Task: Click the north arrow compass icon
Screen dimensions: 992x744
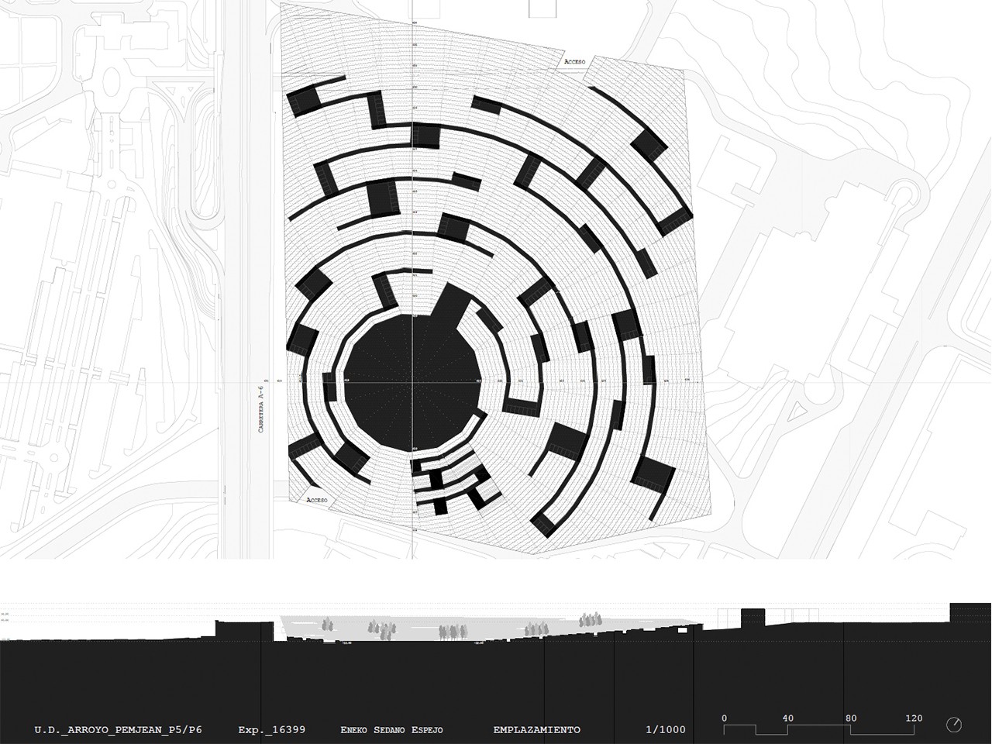Action: [953, 725]
